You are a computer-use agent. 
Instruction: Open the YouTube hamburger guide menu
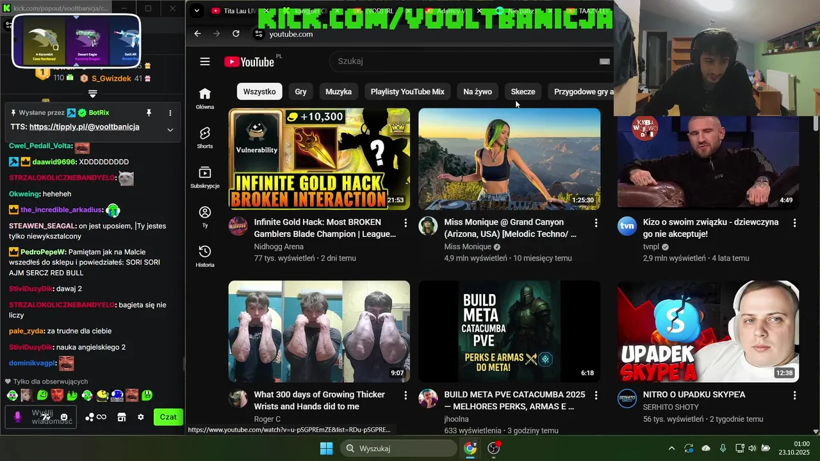point(205,61)
